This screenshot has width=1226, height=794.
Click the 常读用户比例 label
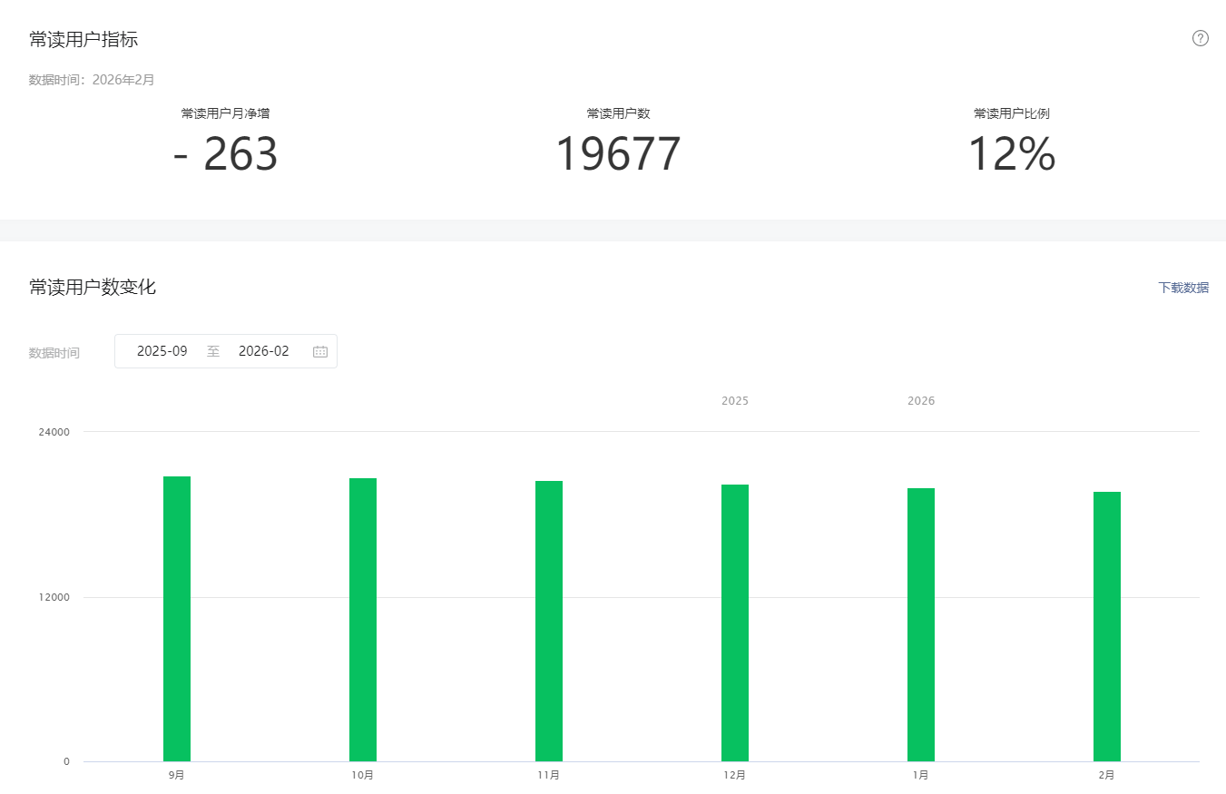point(1012,113)
